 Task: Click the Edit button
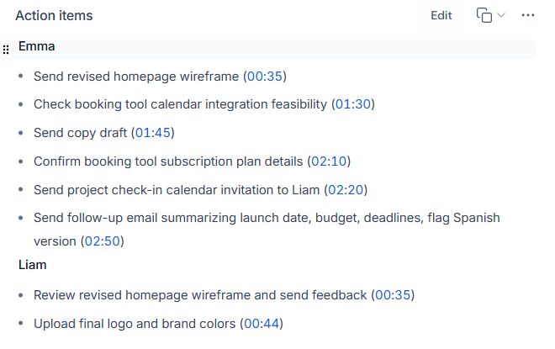(441, 15)
